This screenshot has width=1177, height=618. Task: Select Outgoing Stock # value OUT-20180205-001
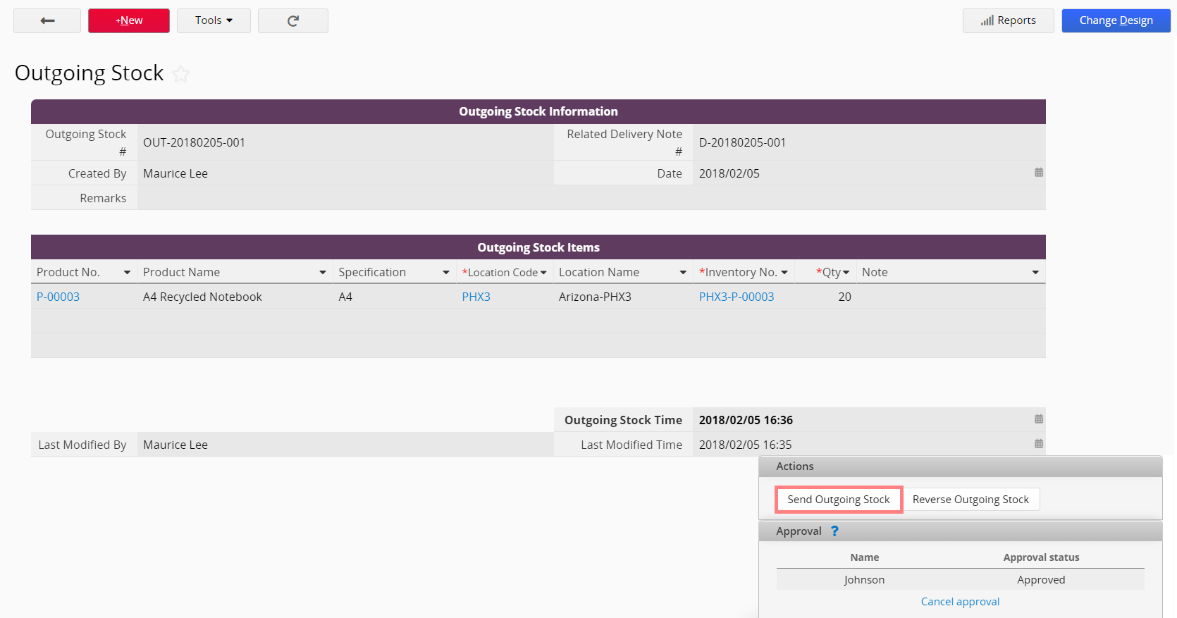click(194, 142)
